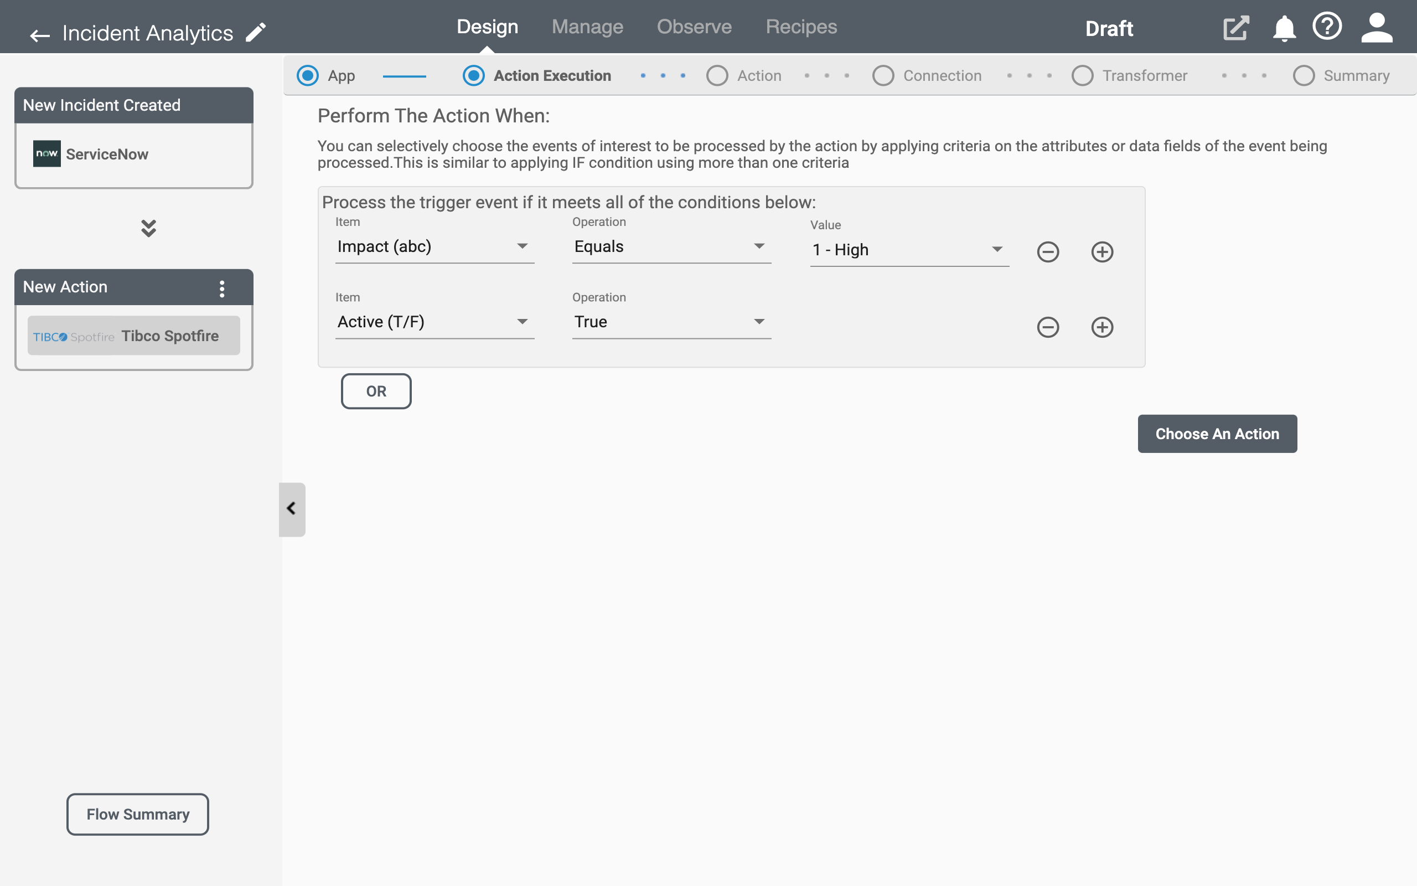
Task: Click the collapse sidebar arrow panel
Action: (x=291, y=508)
